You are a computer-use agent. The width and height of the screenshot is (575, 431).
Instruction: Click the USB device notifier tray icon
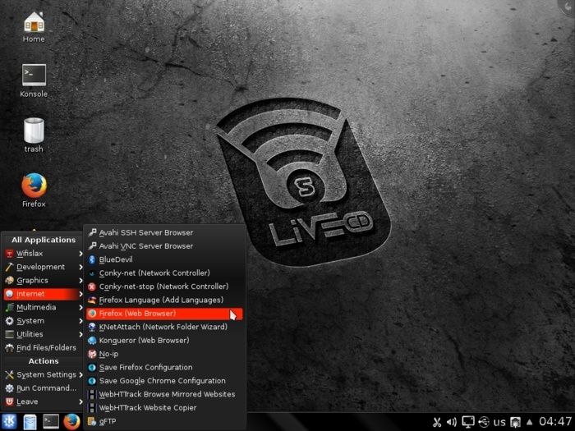tap(484, 422)
